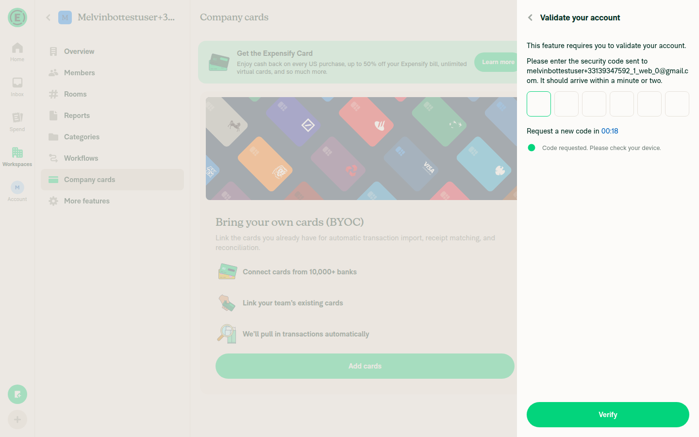Click the card illustrations banner image
This screenshot has width=699, height=437.
[361, 149]
